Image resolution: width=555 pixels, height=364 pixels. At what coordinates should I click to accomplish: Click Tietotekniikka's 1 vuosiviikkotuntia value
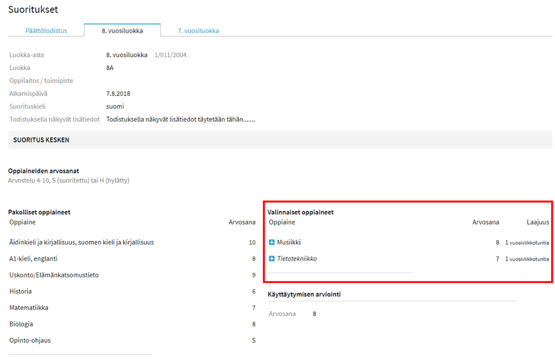[x=527, y=259]
